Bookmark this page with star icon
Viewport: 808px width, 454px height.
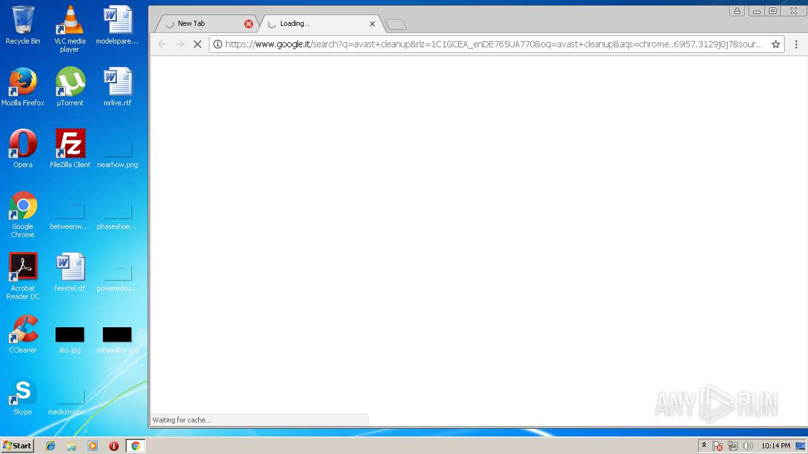775,44
